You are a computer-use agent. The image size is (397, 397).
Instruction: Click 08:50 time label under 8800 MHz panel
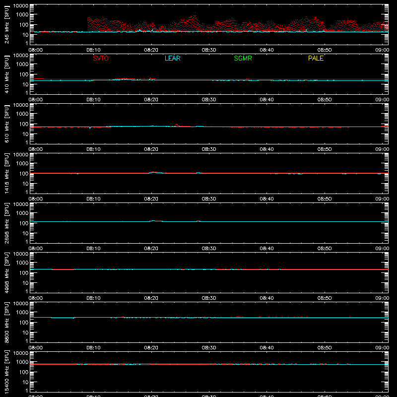click(x=325, y=348)
